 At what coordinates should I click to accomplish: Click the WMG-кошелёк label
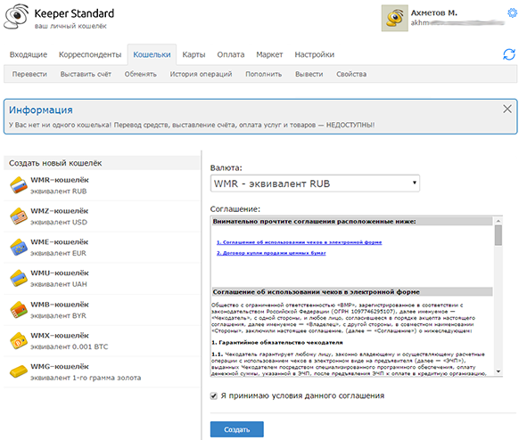point(60,366)
